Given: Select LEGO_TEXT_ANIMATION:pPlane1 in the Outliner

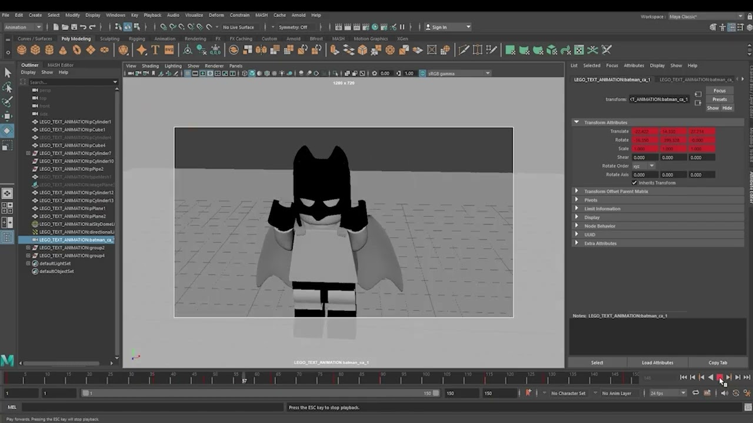Looking at the screenshot, I should coord(72,209).
